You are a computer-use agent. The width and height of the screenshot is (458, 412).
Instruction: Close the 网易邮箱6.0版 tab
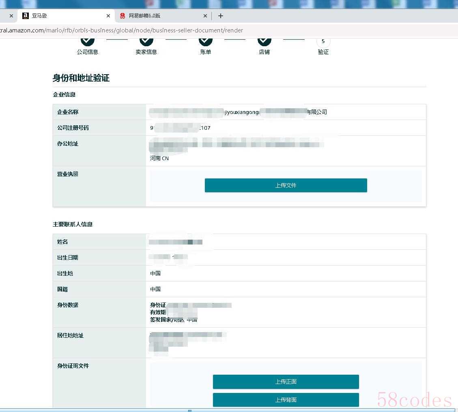point(205,16)
